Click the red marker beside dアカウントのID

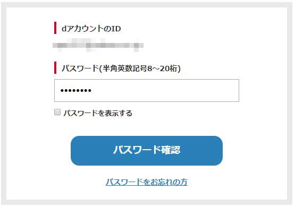55,28
